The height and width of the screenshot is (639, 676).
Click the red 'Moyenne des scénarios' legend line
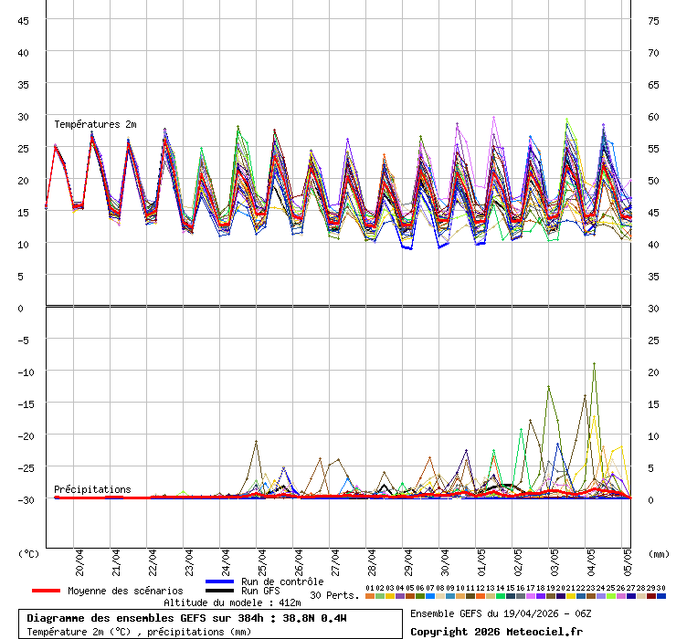tap(47, 591)
